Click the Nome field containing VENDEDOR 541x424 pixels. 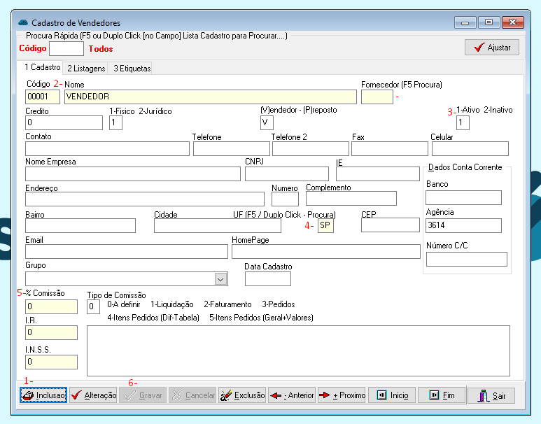click(x=210, y=97)
